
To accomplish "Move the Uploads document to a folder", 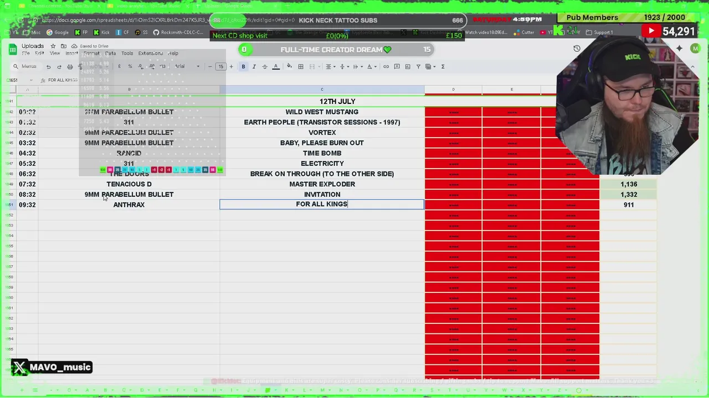I will pos(64,46).
